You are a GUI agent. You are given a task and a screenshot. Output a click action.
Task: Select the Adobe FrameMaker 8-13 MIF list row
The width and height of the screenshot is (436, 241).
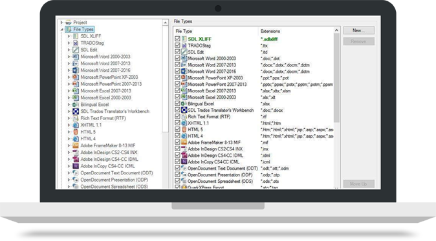[254, 142]
